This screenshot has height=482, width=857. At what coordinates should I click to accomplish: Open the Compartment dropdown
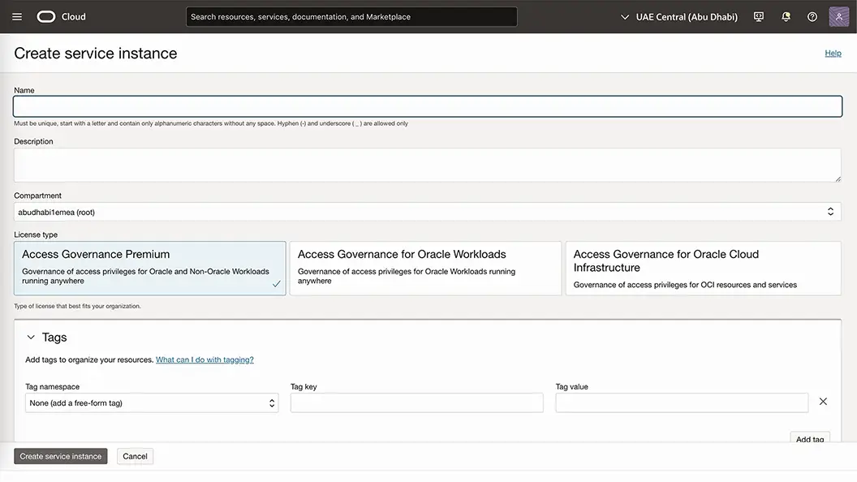click(x=428, y=212)
